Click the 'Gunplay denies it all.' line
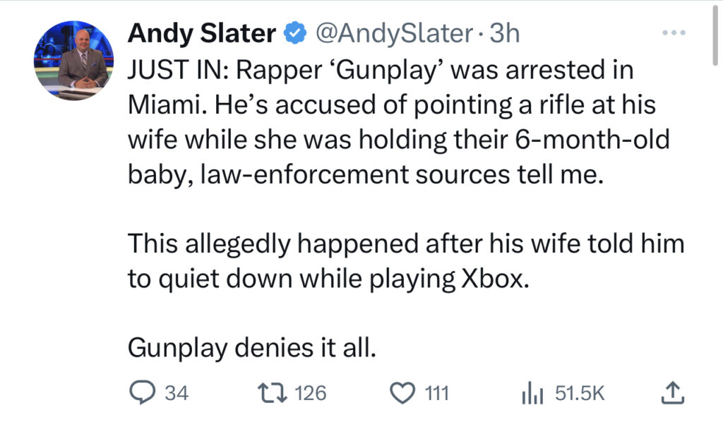Viewport: 723px width, 422px height. click(x=252, y=348)
